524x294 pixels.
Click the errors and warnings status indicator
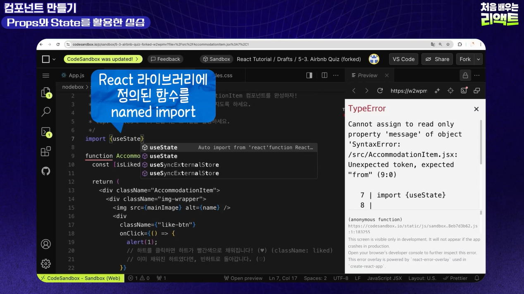(x=139, y=278)
